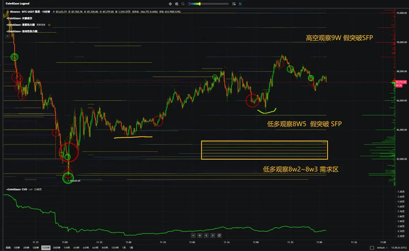Click the 高空观察9W 假突破SFP annotation
This screenshot has height=251, width=409.
tap(339, 38)
